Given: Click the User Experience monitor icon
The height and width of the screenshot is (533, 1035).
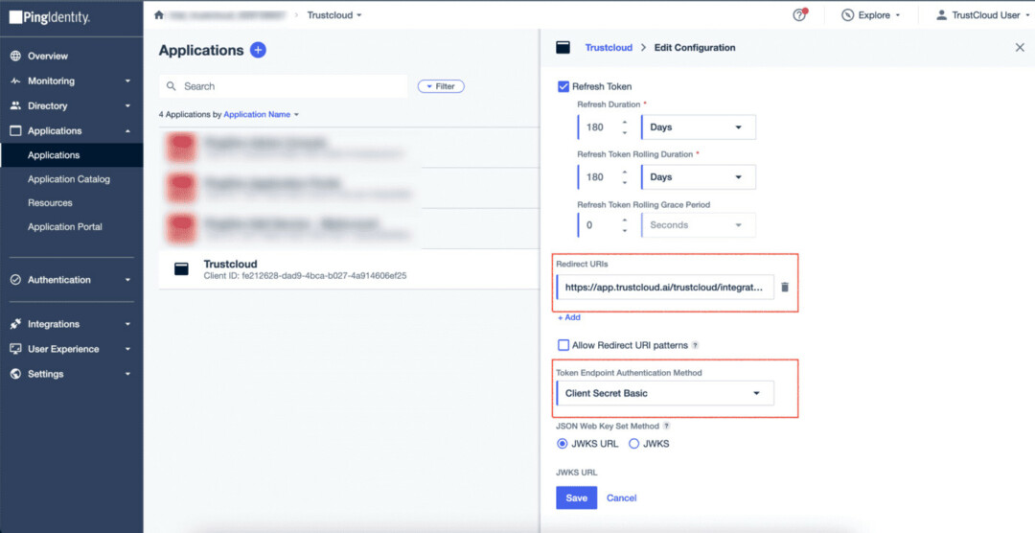Looking at the screenshot, I should click(16, 349).
